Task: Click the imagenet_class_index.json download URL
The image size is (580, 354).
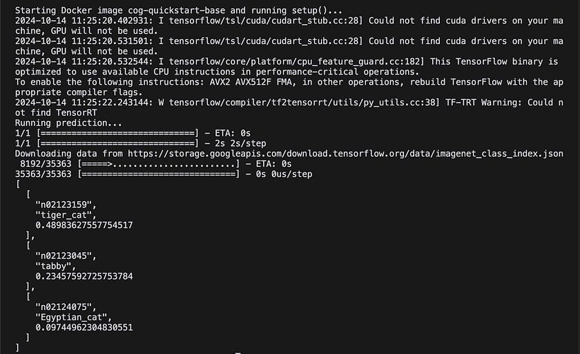Action: [345, 154]
